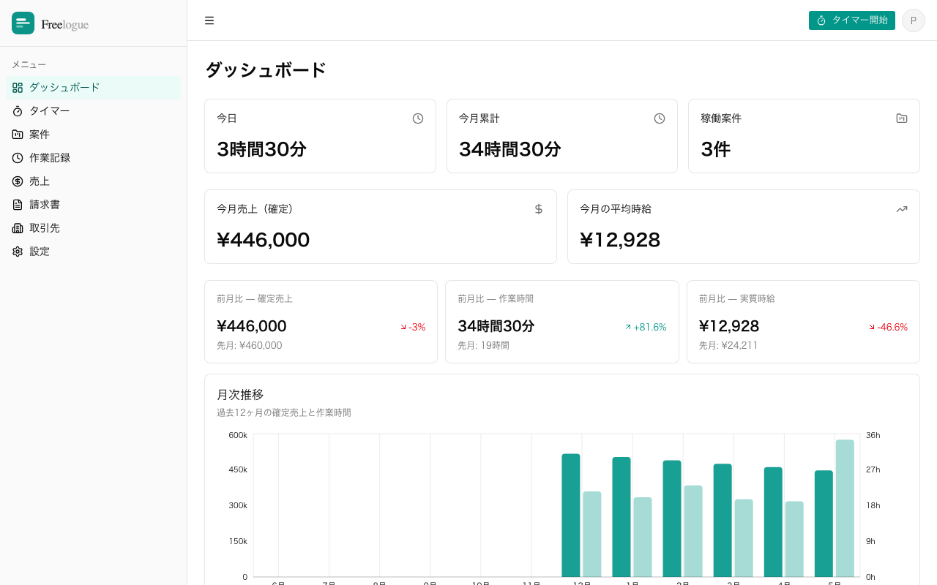Click the document icon beside 請求書
Screen dimensions: 937x585
[x=18, y=205]
